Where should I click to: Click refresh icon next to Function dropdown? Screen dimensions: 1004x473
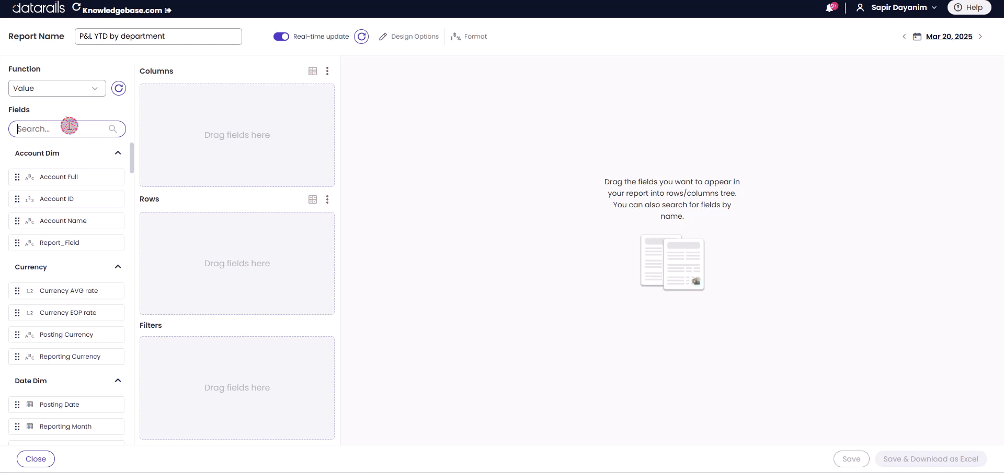tap(119, 88)
